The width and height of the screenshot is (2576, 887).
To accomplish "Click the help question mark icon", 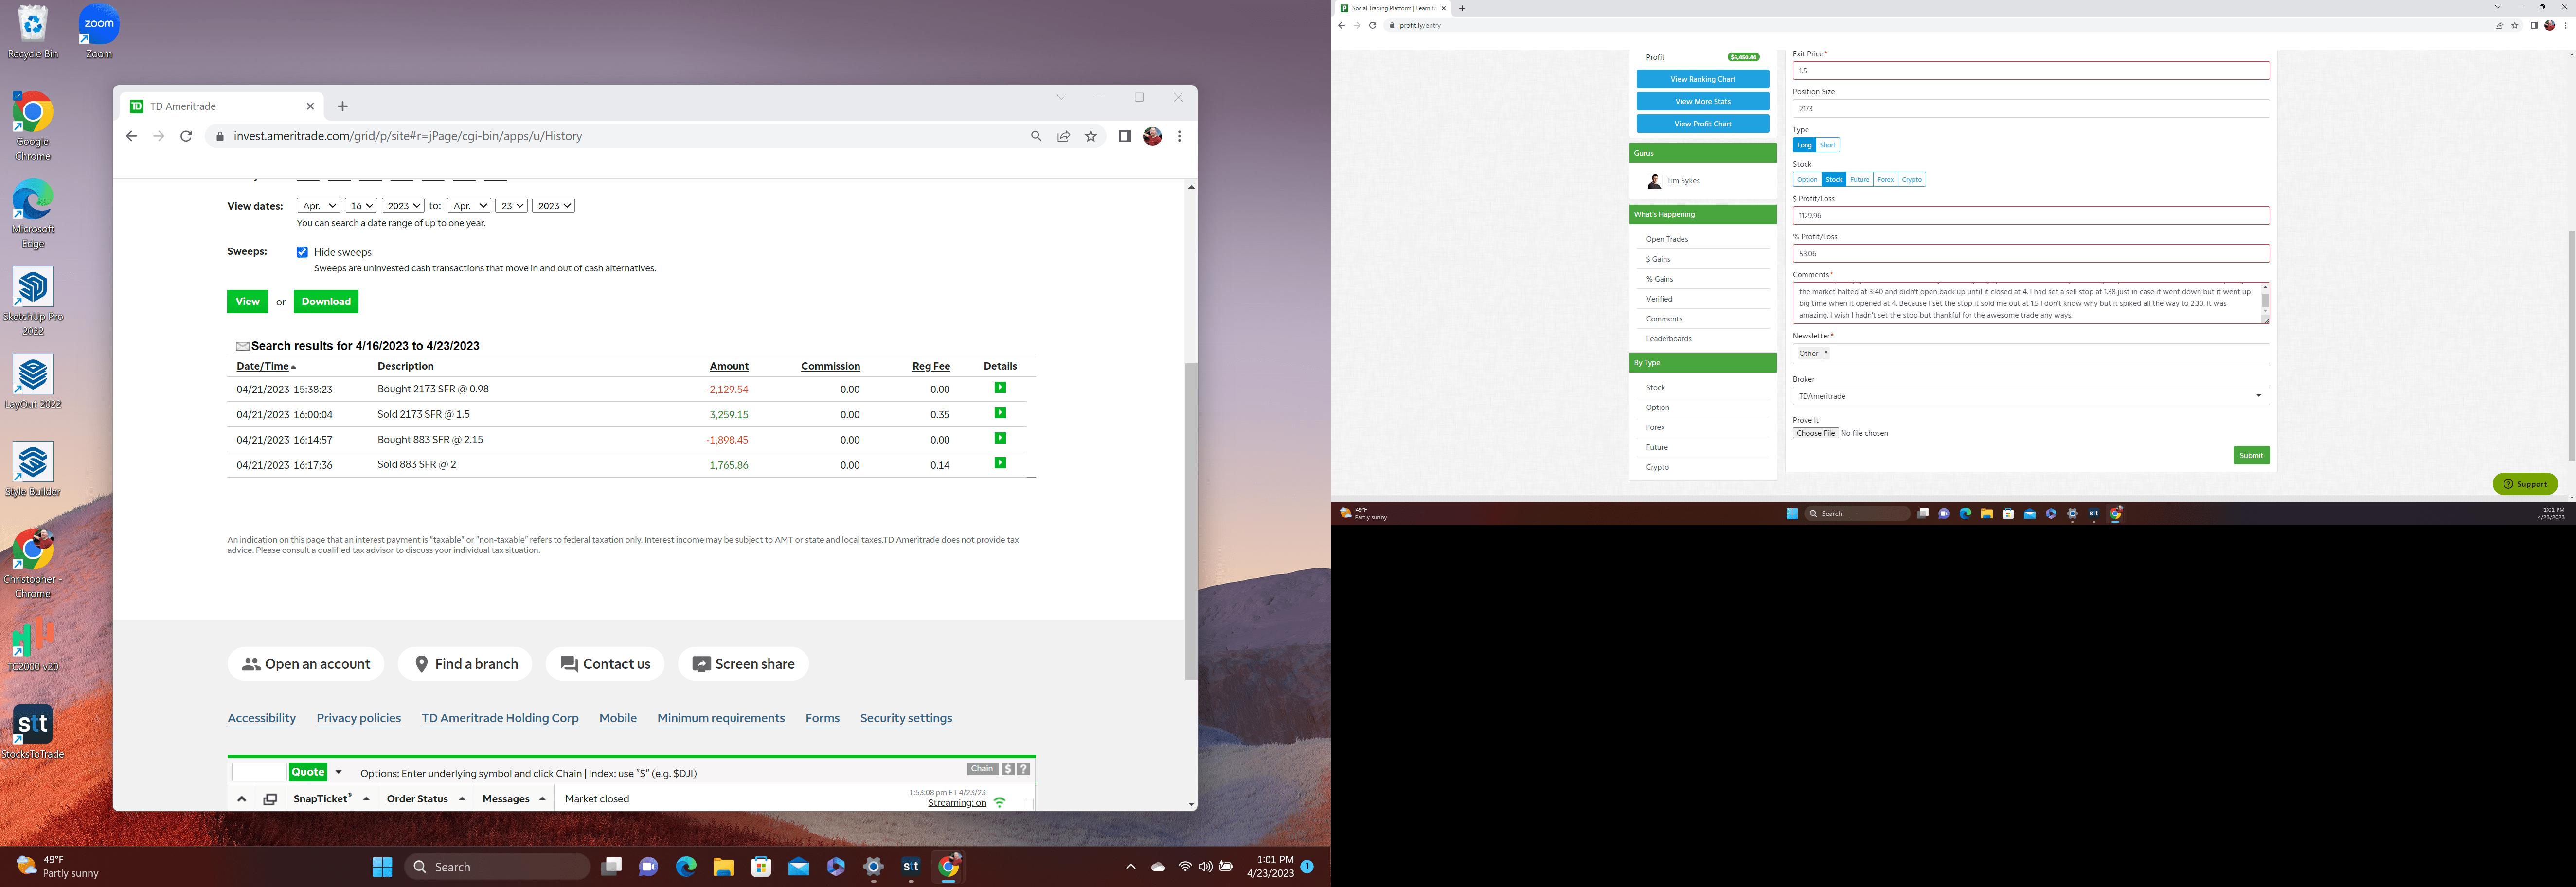I will click(x=1023, y=769).
